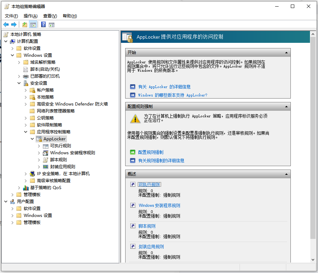Select 软件限制策略 in the tree
The image size is (318, 273).
[x=49, y=125]
